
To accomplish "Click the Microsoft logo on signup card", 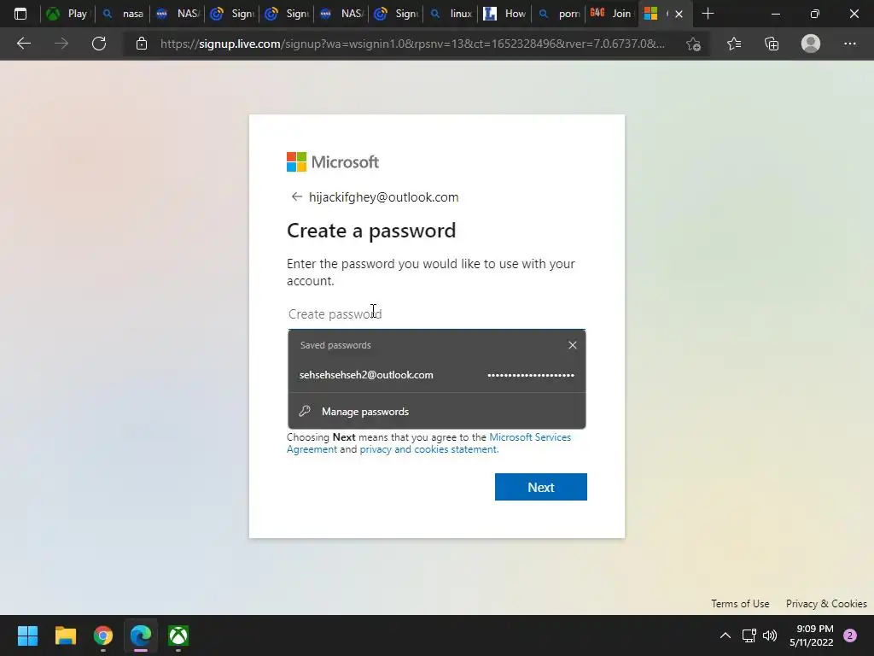I will [333, 161].
